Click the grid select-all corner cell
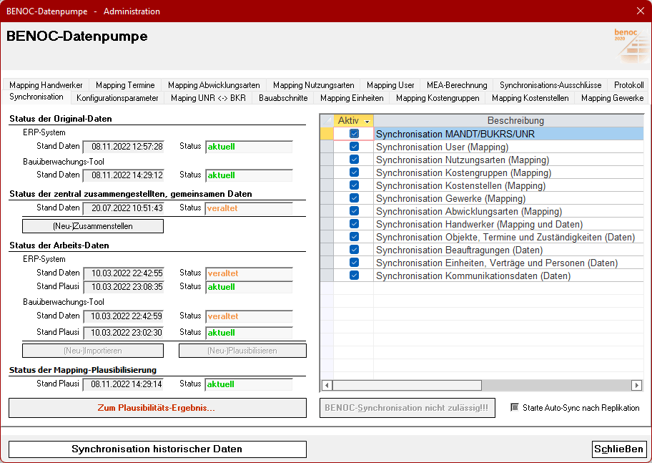The width and height of the screenshot is (652, 463). coord(327,121)
